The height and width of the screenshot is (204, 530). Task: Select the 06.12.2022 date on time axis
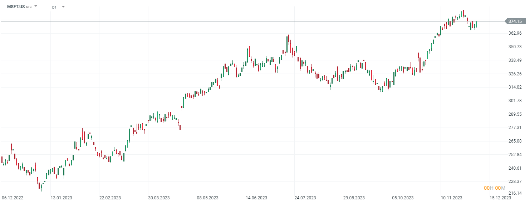[x=12, y=198]
